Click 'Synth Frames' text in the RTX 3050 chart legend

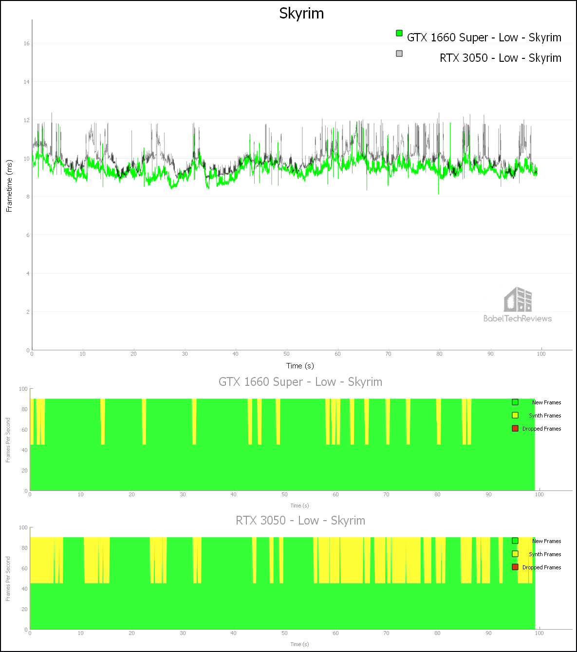click(x=545, y=554)
